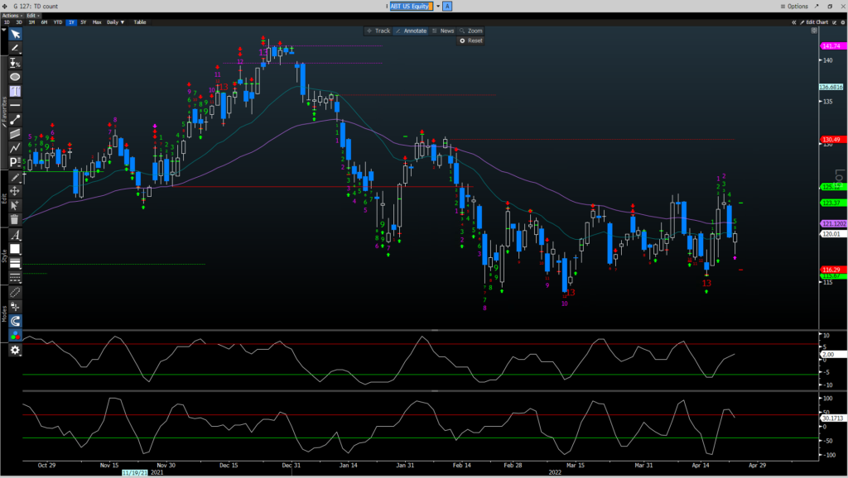Open the font style A tool
The height and width of the screenshot is (478, 848).
coord(15,235)
